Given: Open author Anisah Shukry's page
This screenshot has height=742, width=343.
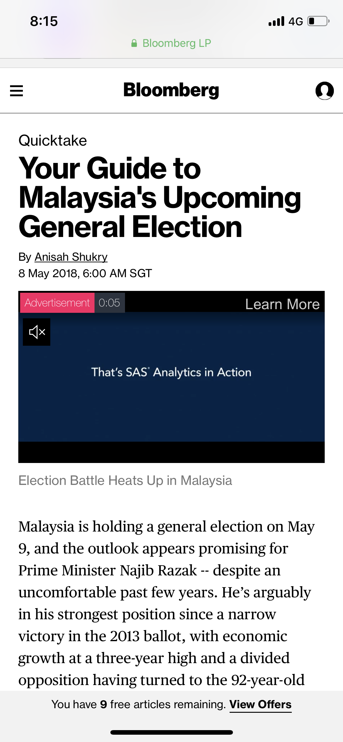Looking at the screenshot, I should coord(71,257).
